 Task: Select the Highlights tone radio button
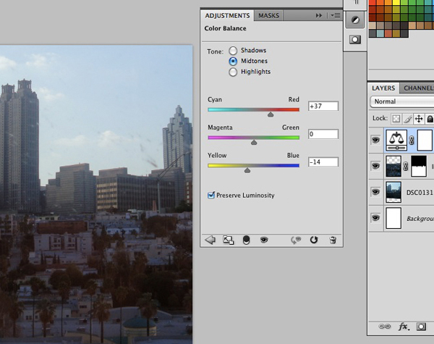pyautogui.click(x=233, y=72)
